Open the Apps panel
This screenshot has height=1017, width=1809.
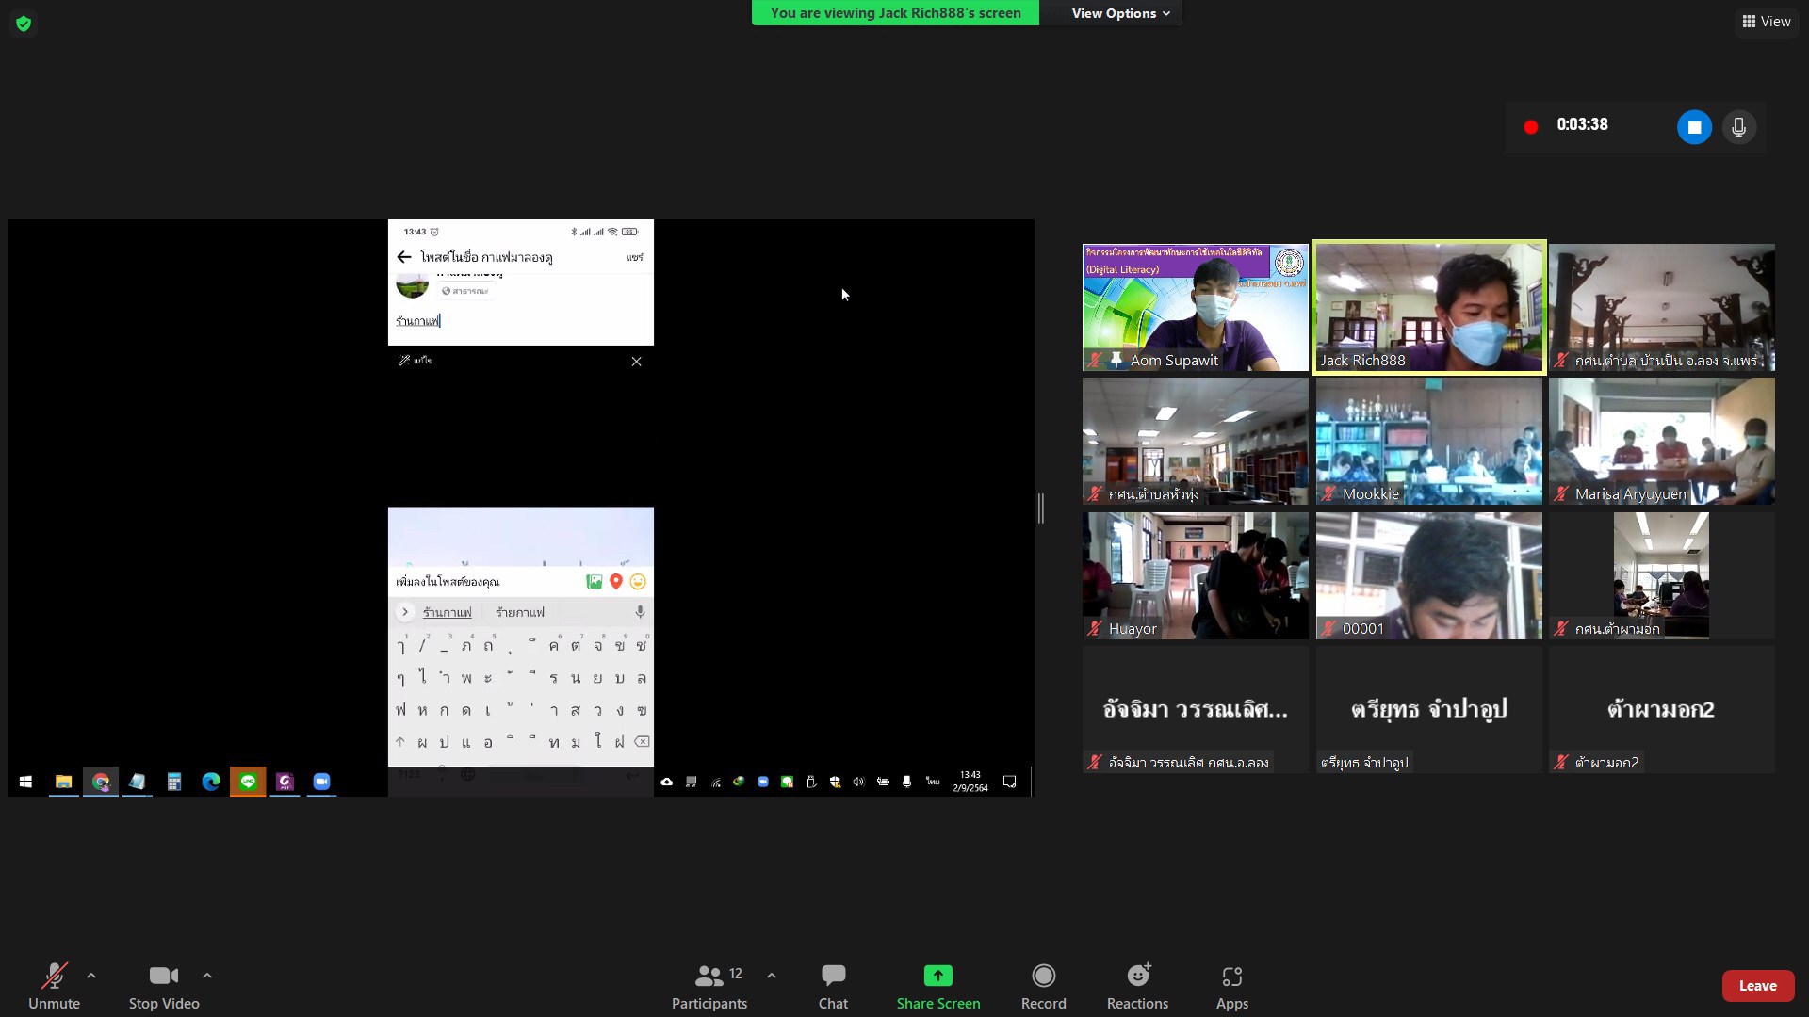1231,977
